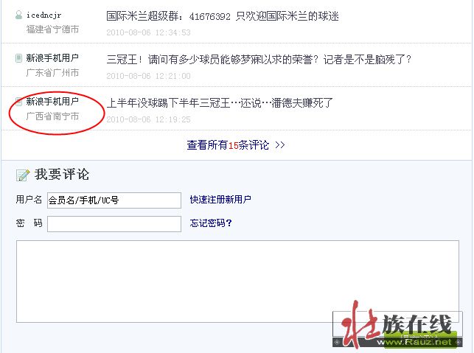474x353 pixels.
Task: Click 快速注册新用户 link
Action: (220, 200)
